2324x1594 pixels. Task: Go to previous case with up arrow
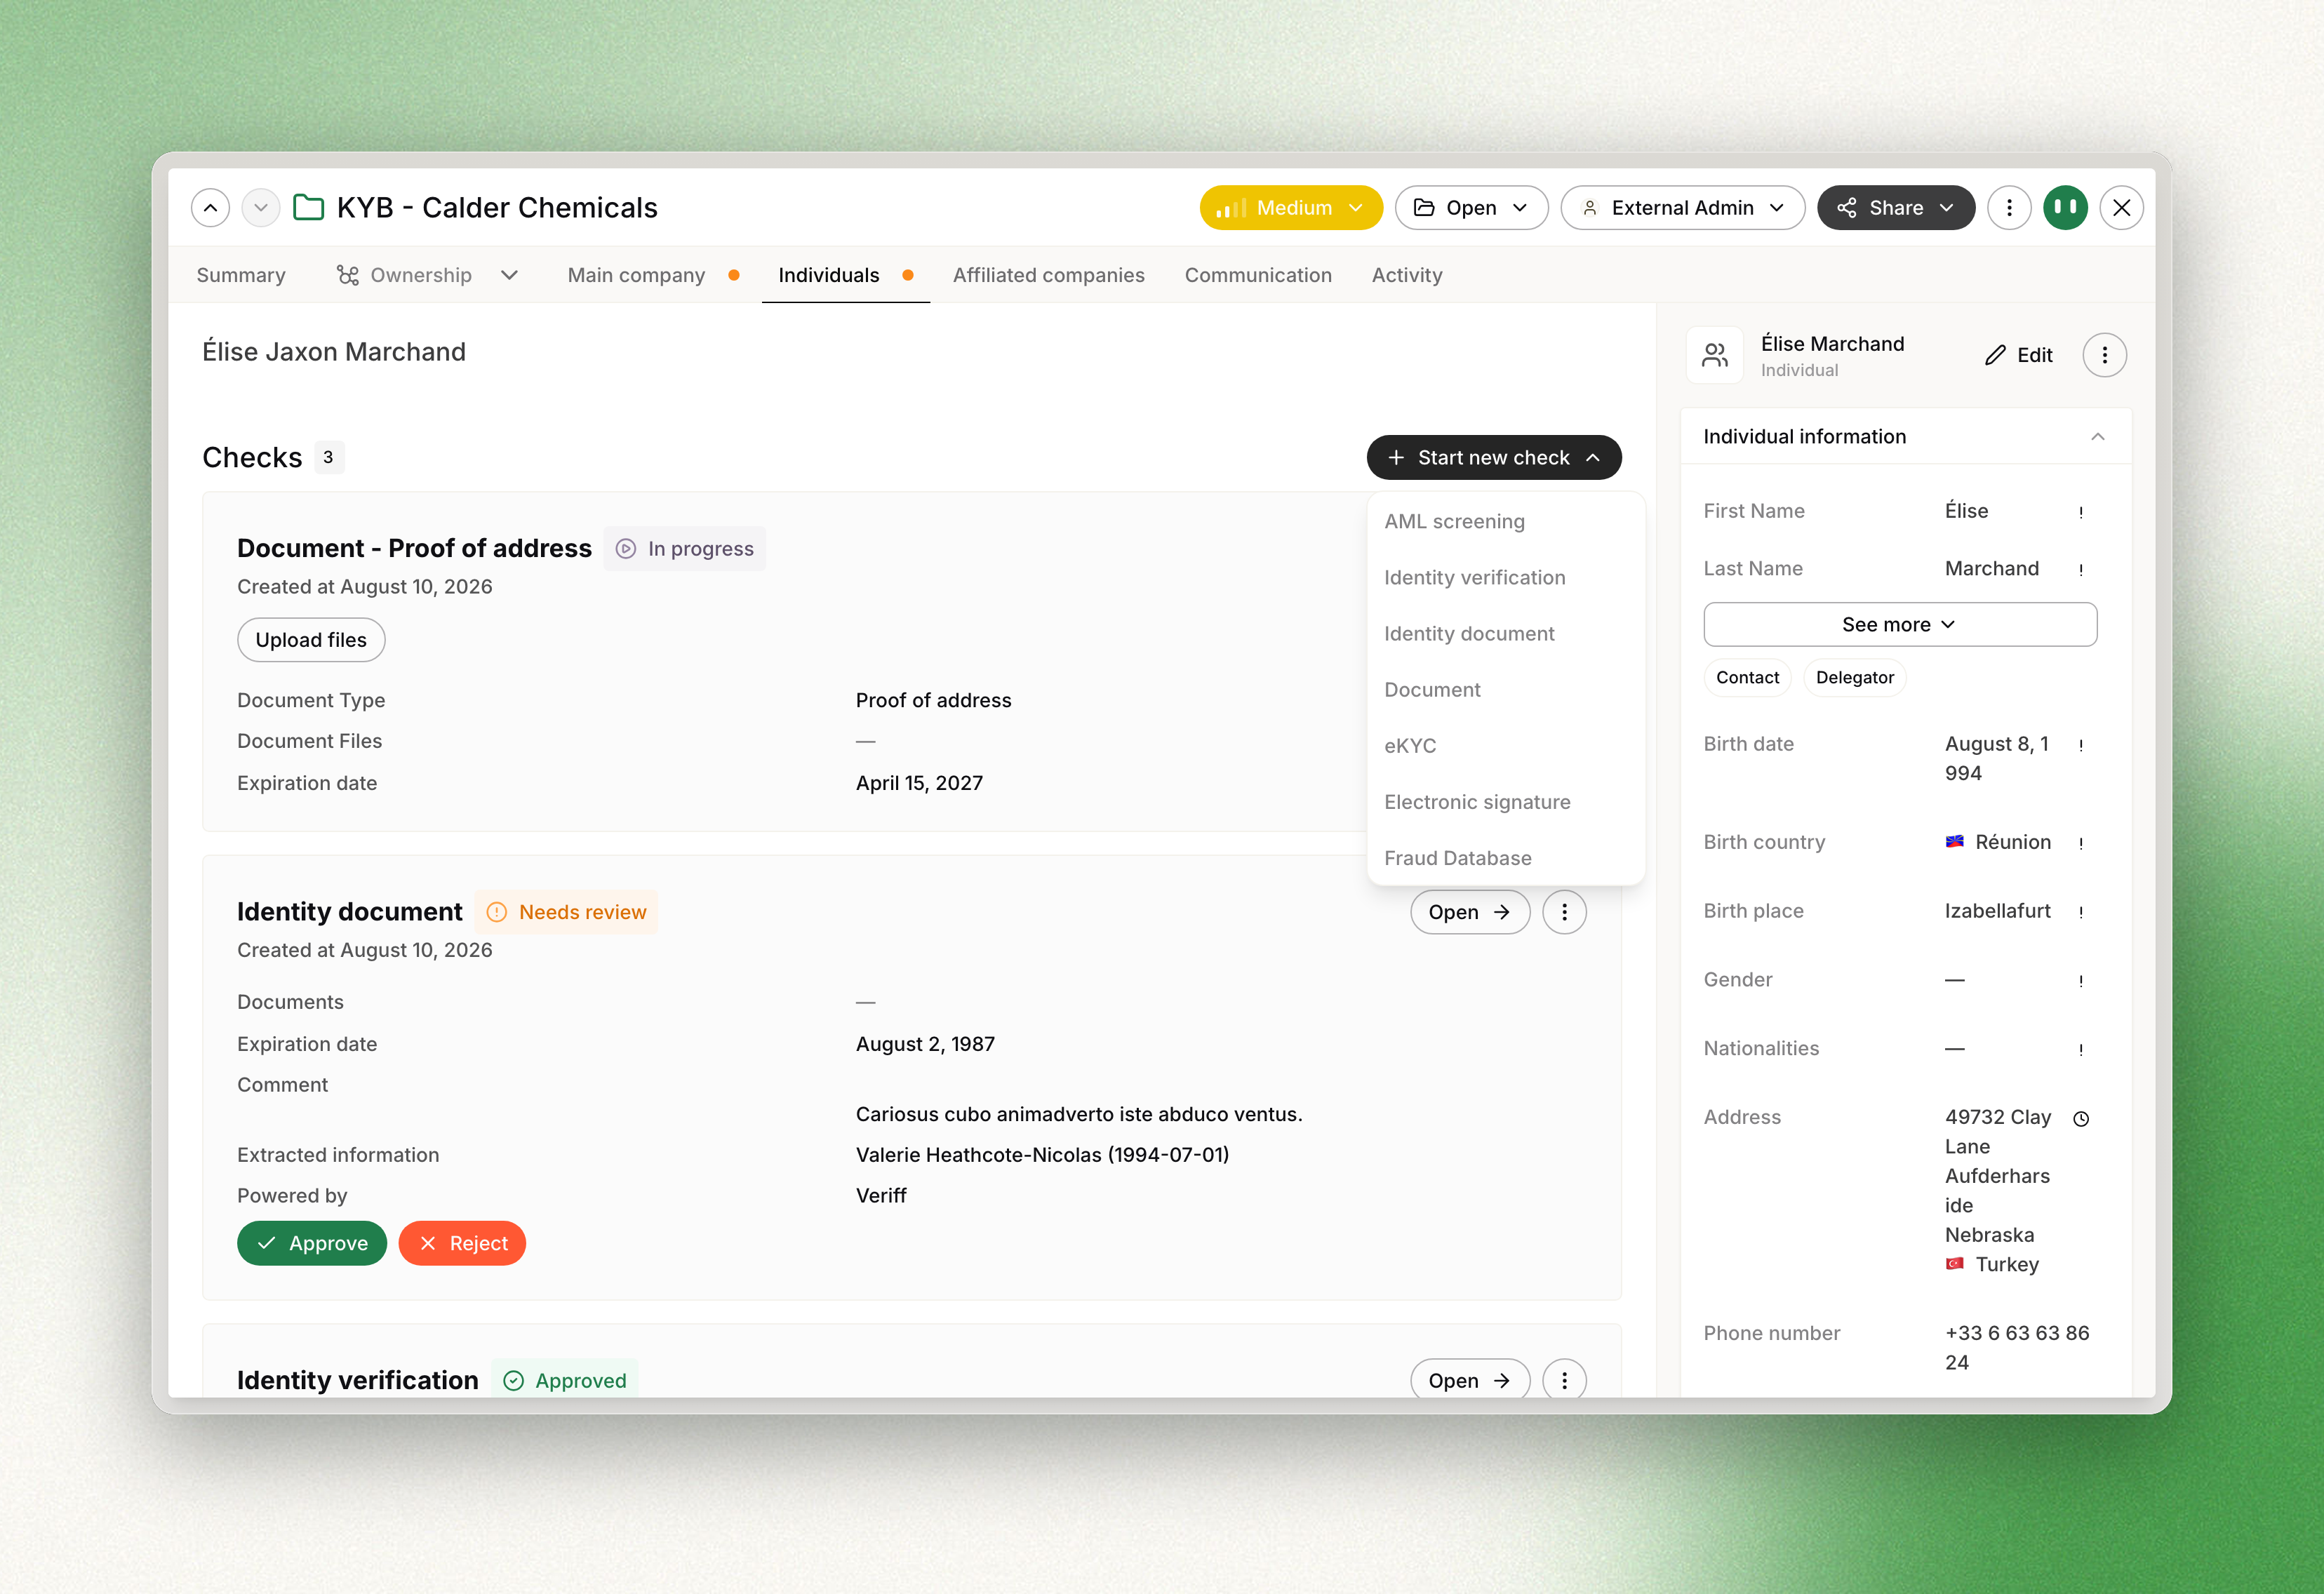click(210, 208)
